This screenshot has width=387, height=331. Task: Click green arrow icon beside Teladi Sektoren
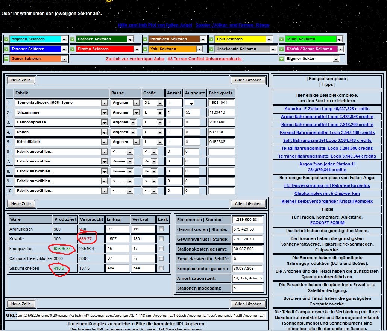click(281, 39)
